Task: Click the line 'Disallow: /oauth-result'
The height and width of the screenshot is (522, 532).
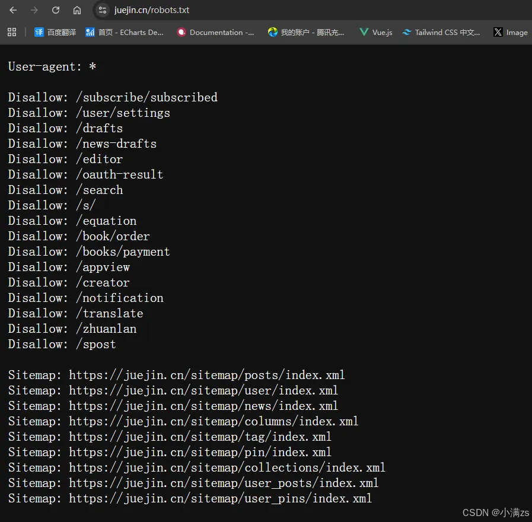Action: pos(85,174)
